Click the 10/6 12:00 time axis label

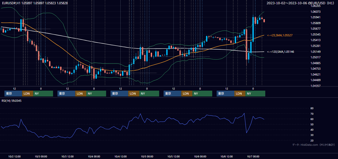[x=227, y=157]
